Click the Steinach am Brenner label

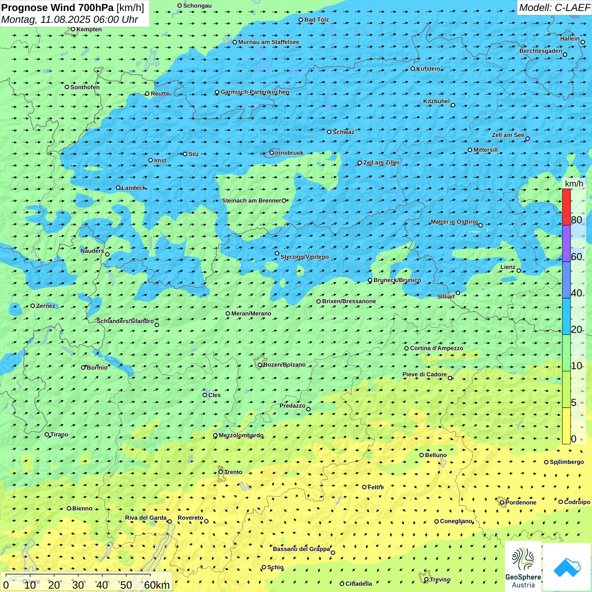252,200
